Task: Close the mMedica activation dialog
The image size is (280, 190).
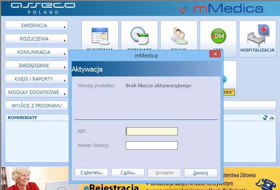Action: 215,54
